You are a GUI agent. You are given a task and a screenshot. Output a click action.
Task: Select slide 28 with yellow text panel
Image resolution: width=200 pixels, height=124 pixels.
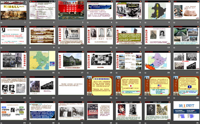click(186, 86)
